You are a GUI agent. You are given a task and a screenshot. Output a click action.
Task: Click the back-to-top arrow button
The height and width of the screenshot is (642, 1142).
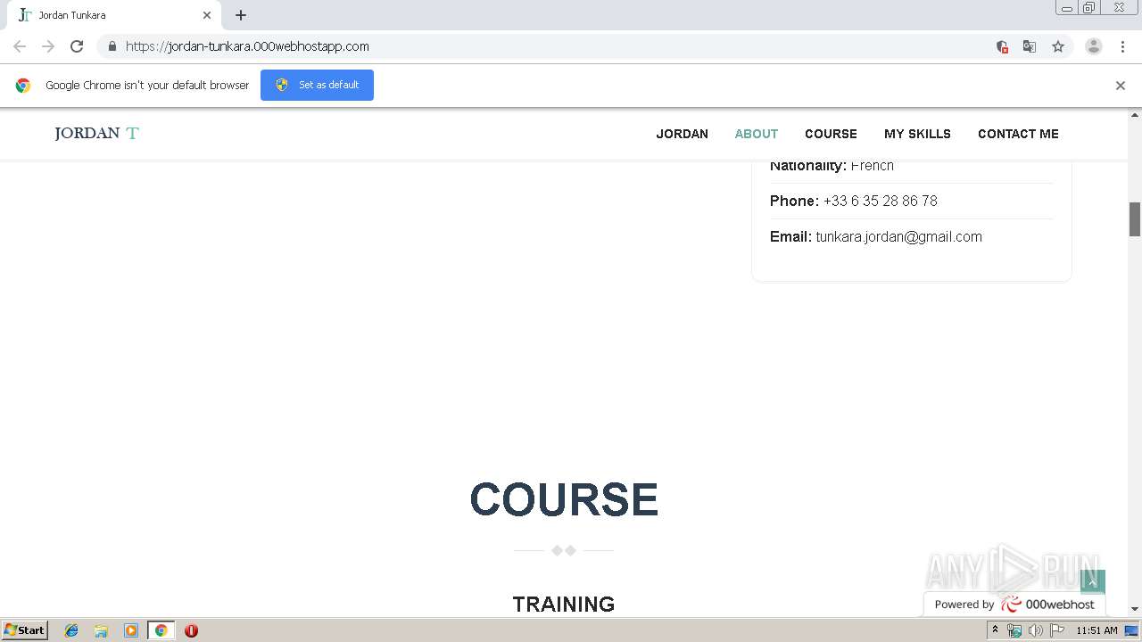1092,582
